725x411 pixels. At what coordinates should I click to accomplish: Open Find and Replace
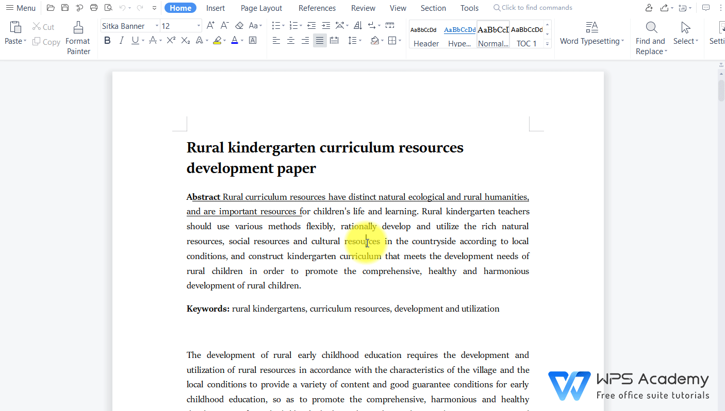click(650, 33)
